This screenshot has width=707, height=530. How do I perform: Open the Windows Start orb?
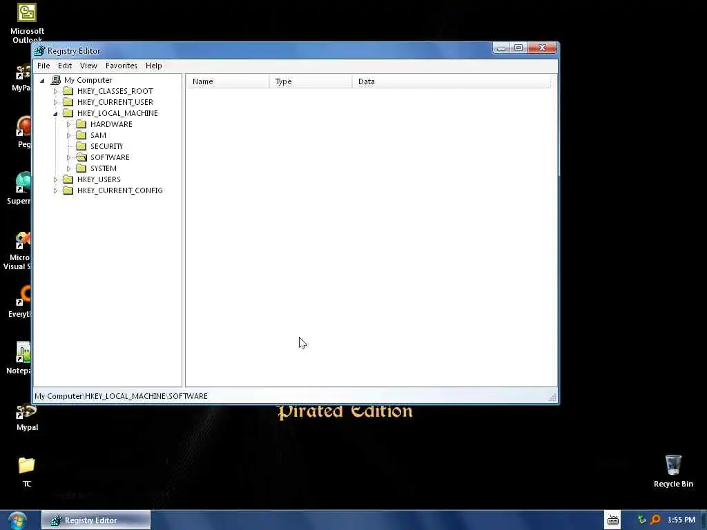(x=17, y=520)
